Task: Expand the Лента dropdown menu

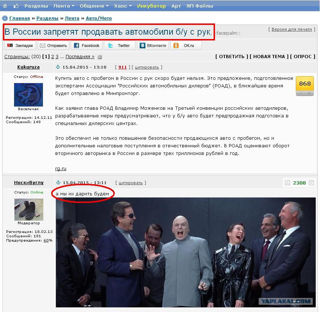Action: pyautogui.click(x=63, y=6)
